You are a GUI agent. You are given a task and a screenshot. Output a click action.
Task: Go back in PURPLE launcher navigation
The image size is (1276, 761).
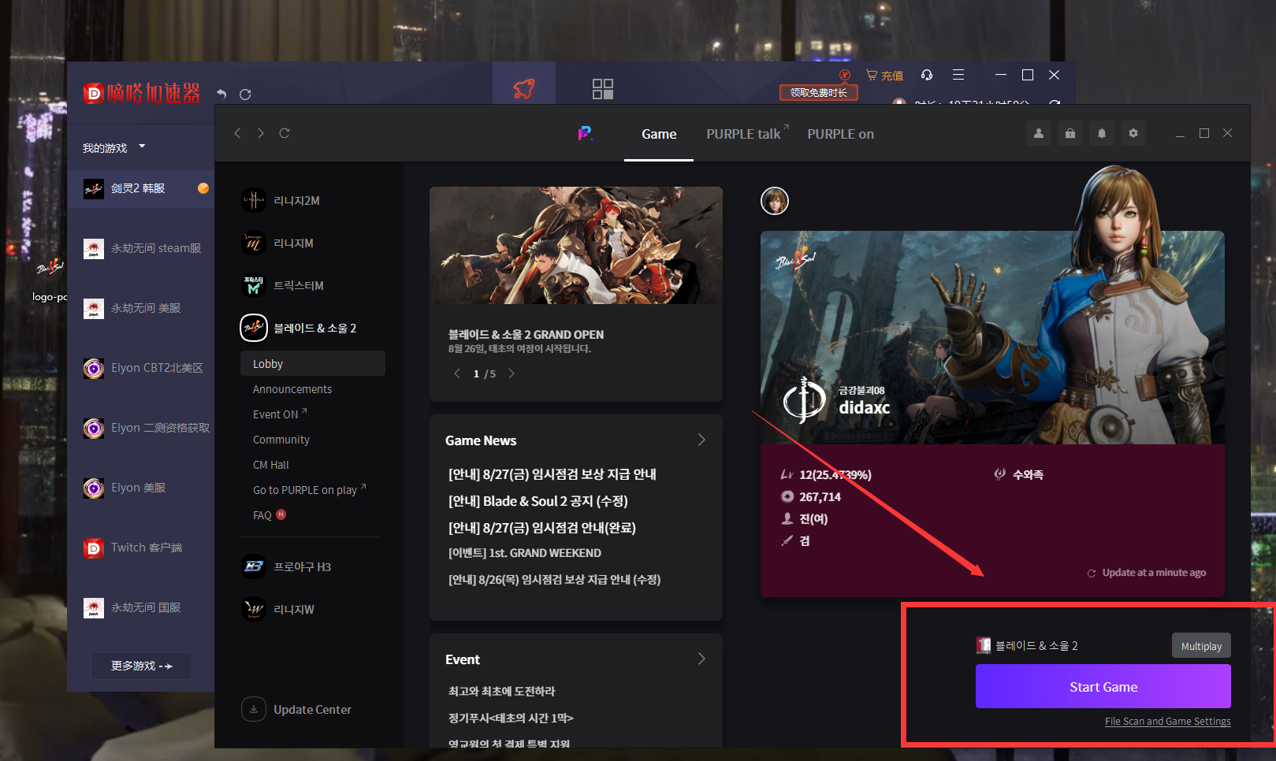(x=237, y=133)
